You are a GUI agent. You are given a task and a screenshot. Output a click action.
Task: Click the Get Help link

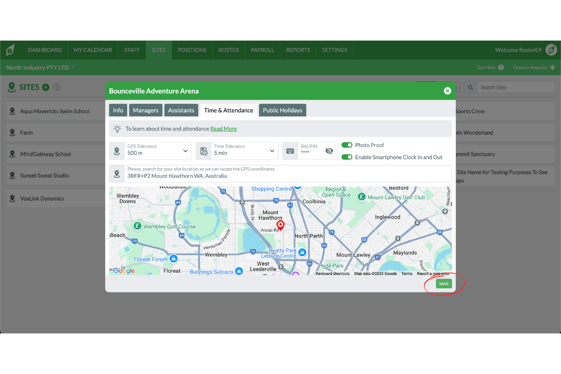(486, 67)
